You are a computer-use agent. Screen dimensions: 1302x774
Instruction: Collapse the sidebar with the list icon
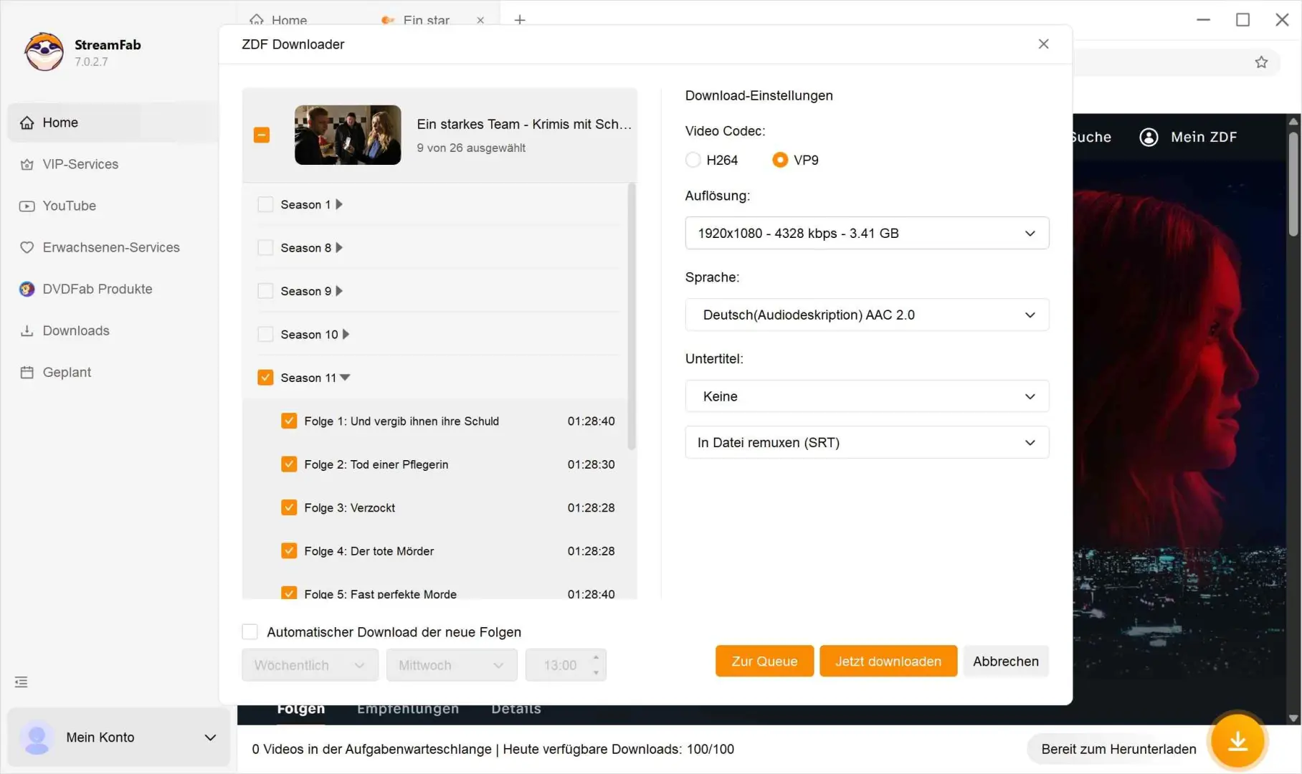click(x=22, y=682)
